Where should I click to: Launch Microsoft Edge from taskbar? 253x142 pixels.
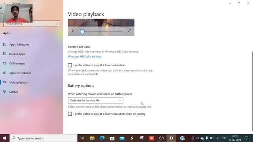point(102,138)
